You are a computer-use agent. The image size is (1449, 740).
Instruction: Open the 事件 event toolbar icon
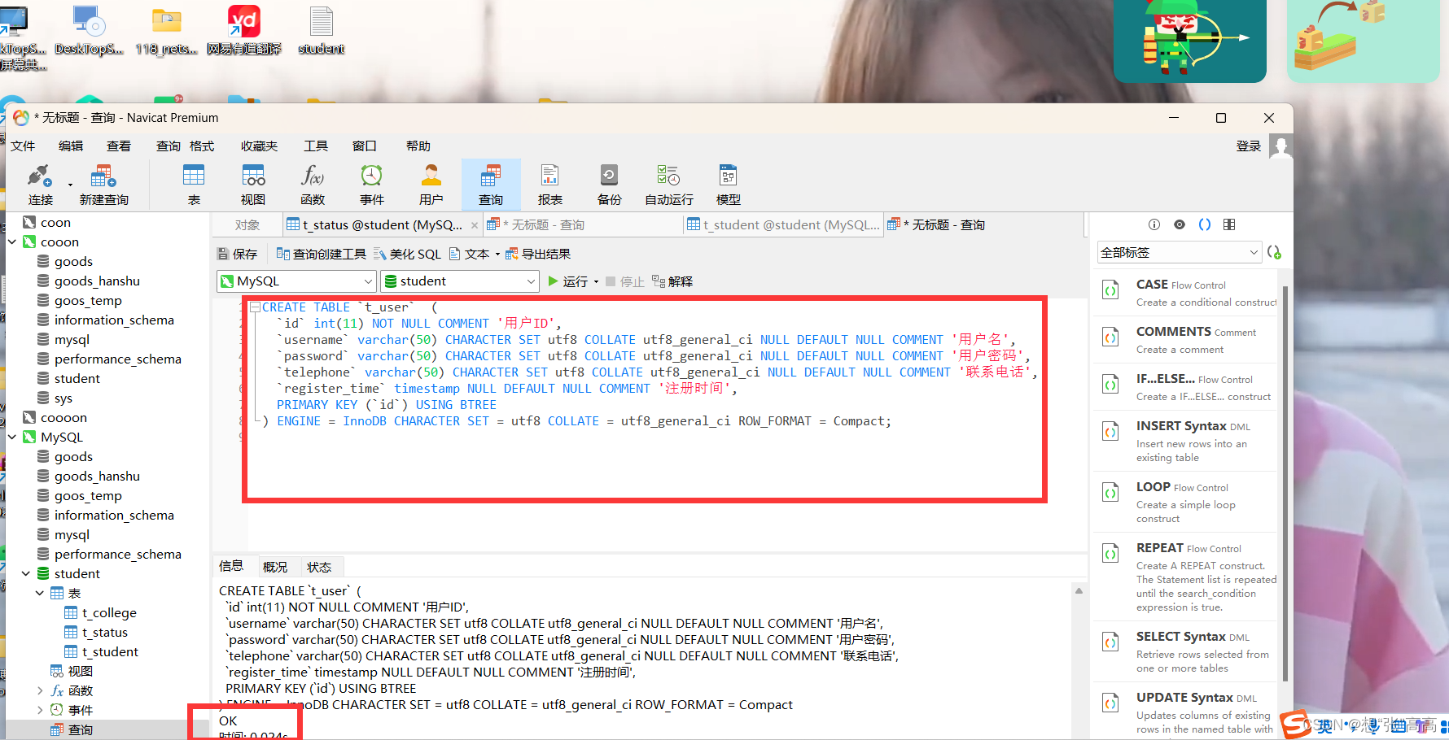click(372, 184)
